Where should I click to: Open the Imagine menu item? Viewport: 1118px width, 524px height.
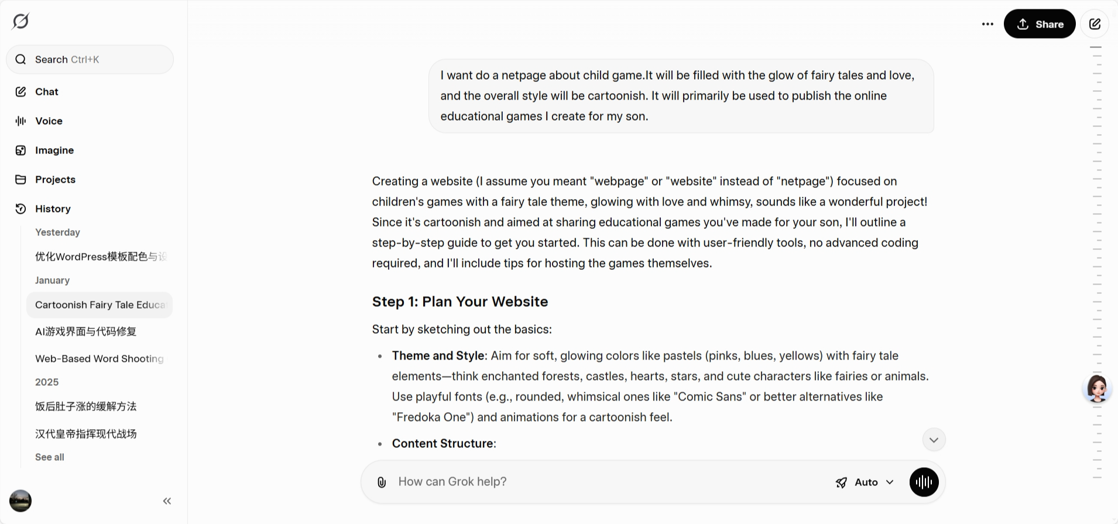(x=54, y=150)
